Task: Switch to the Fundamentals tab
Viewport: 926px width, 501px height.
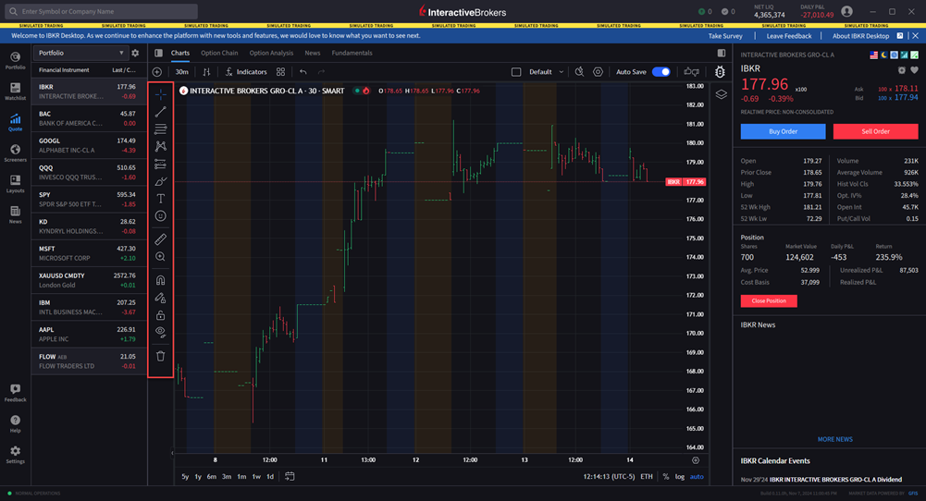Action: 352,53
